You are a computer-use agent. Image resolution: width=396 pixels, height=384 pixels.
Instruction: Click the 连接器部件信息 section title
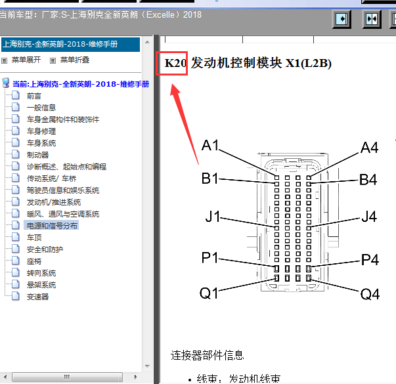(x=207, y=356)
